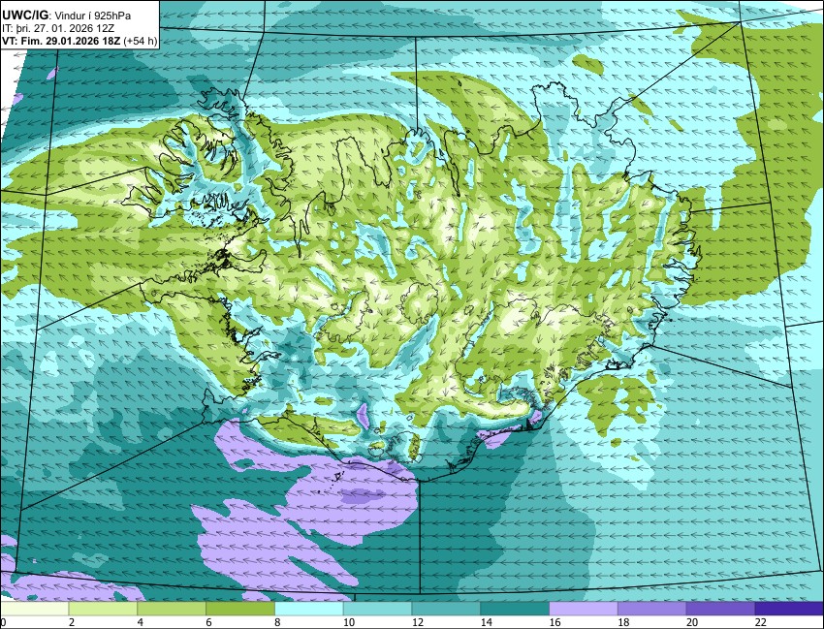This screenshot has width=824, height=629.
Task: Click the 2–4 m/s light green swatch
Action: pos(103,609)
